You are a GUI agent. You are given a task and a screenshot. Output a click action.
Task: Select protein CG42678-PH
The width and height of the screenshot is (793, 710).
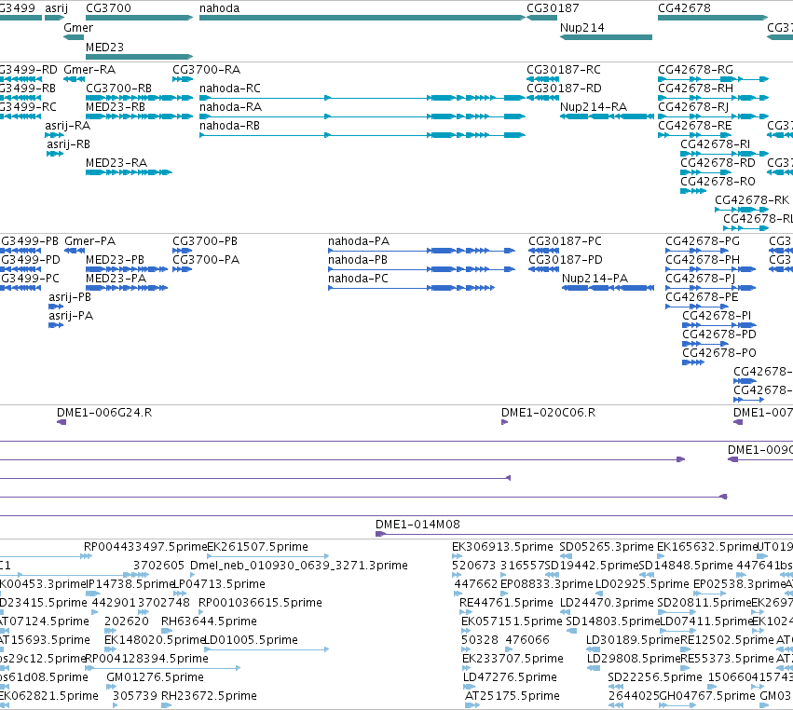pos(711,269)
